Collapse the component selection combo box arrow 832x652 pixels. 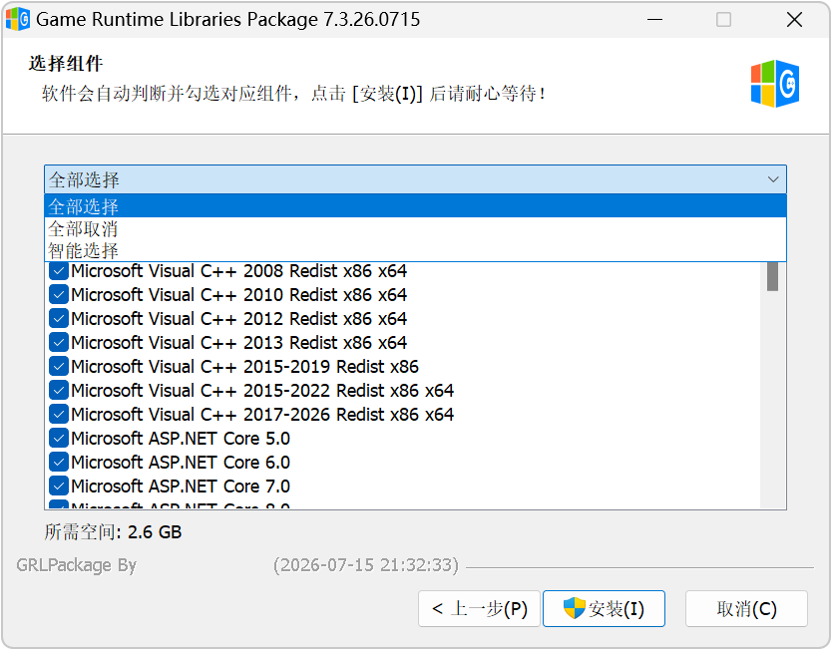coord(773,179)
